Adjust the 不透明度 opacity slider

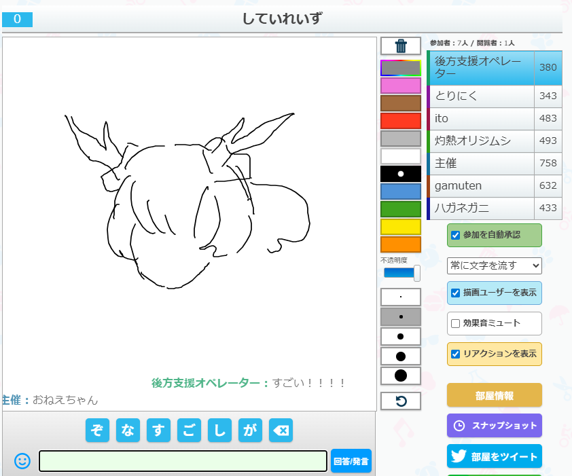(401, 273)
